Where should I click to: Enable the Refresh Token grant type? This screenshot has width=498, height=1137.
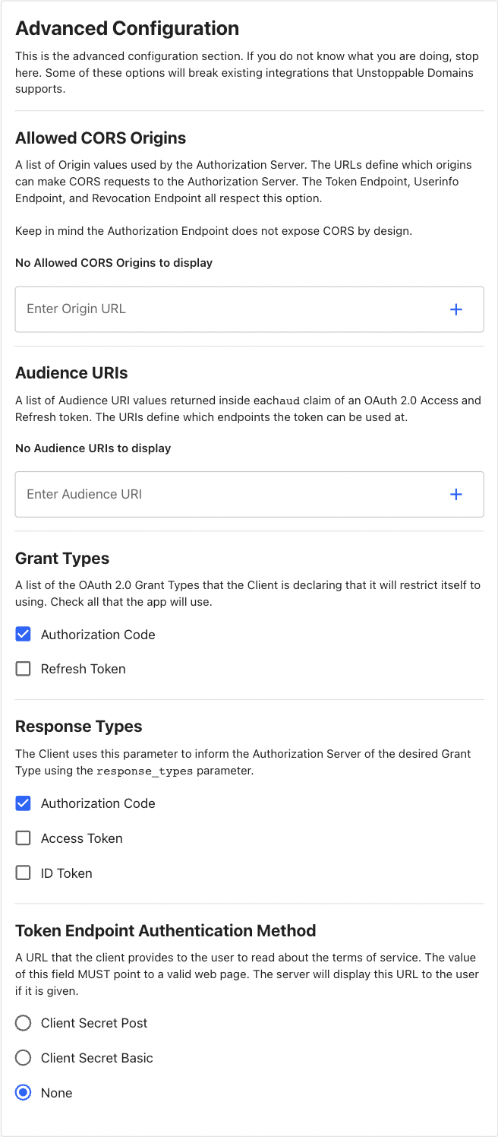point(23,668)
